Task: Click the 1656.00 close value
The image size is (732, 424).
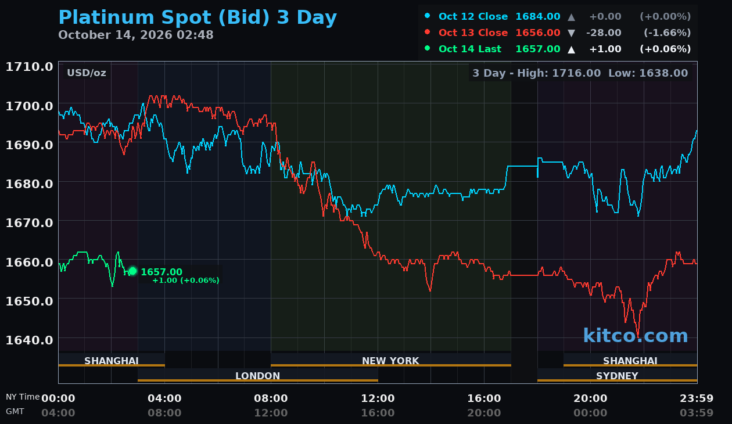Action: point(538,33)
